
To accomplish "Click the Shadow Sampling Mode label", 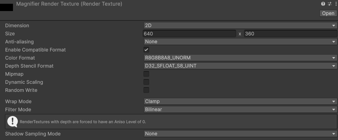I will [x=33, y=134].
